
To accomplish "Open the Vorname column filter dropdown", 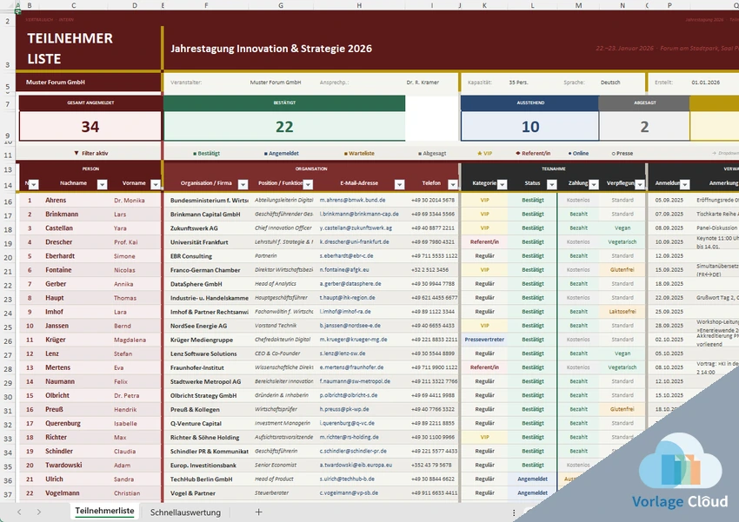I will click(155, 184).
